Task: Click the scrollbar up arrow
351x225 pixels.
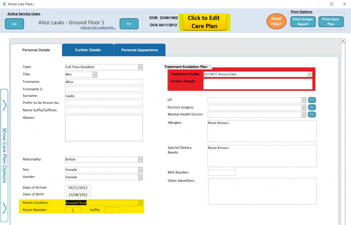Action: [x=343, y=42]
